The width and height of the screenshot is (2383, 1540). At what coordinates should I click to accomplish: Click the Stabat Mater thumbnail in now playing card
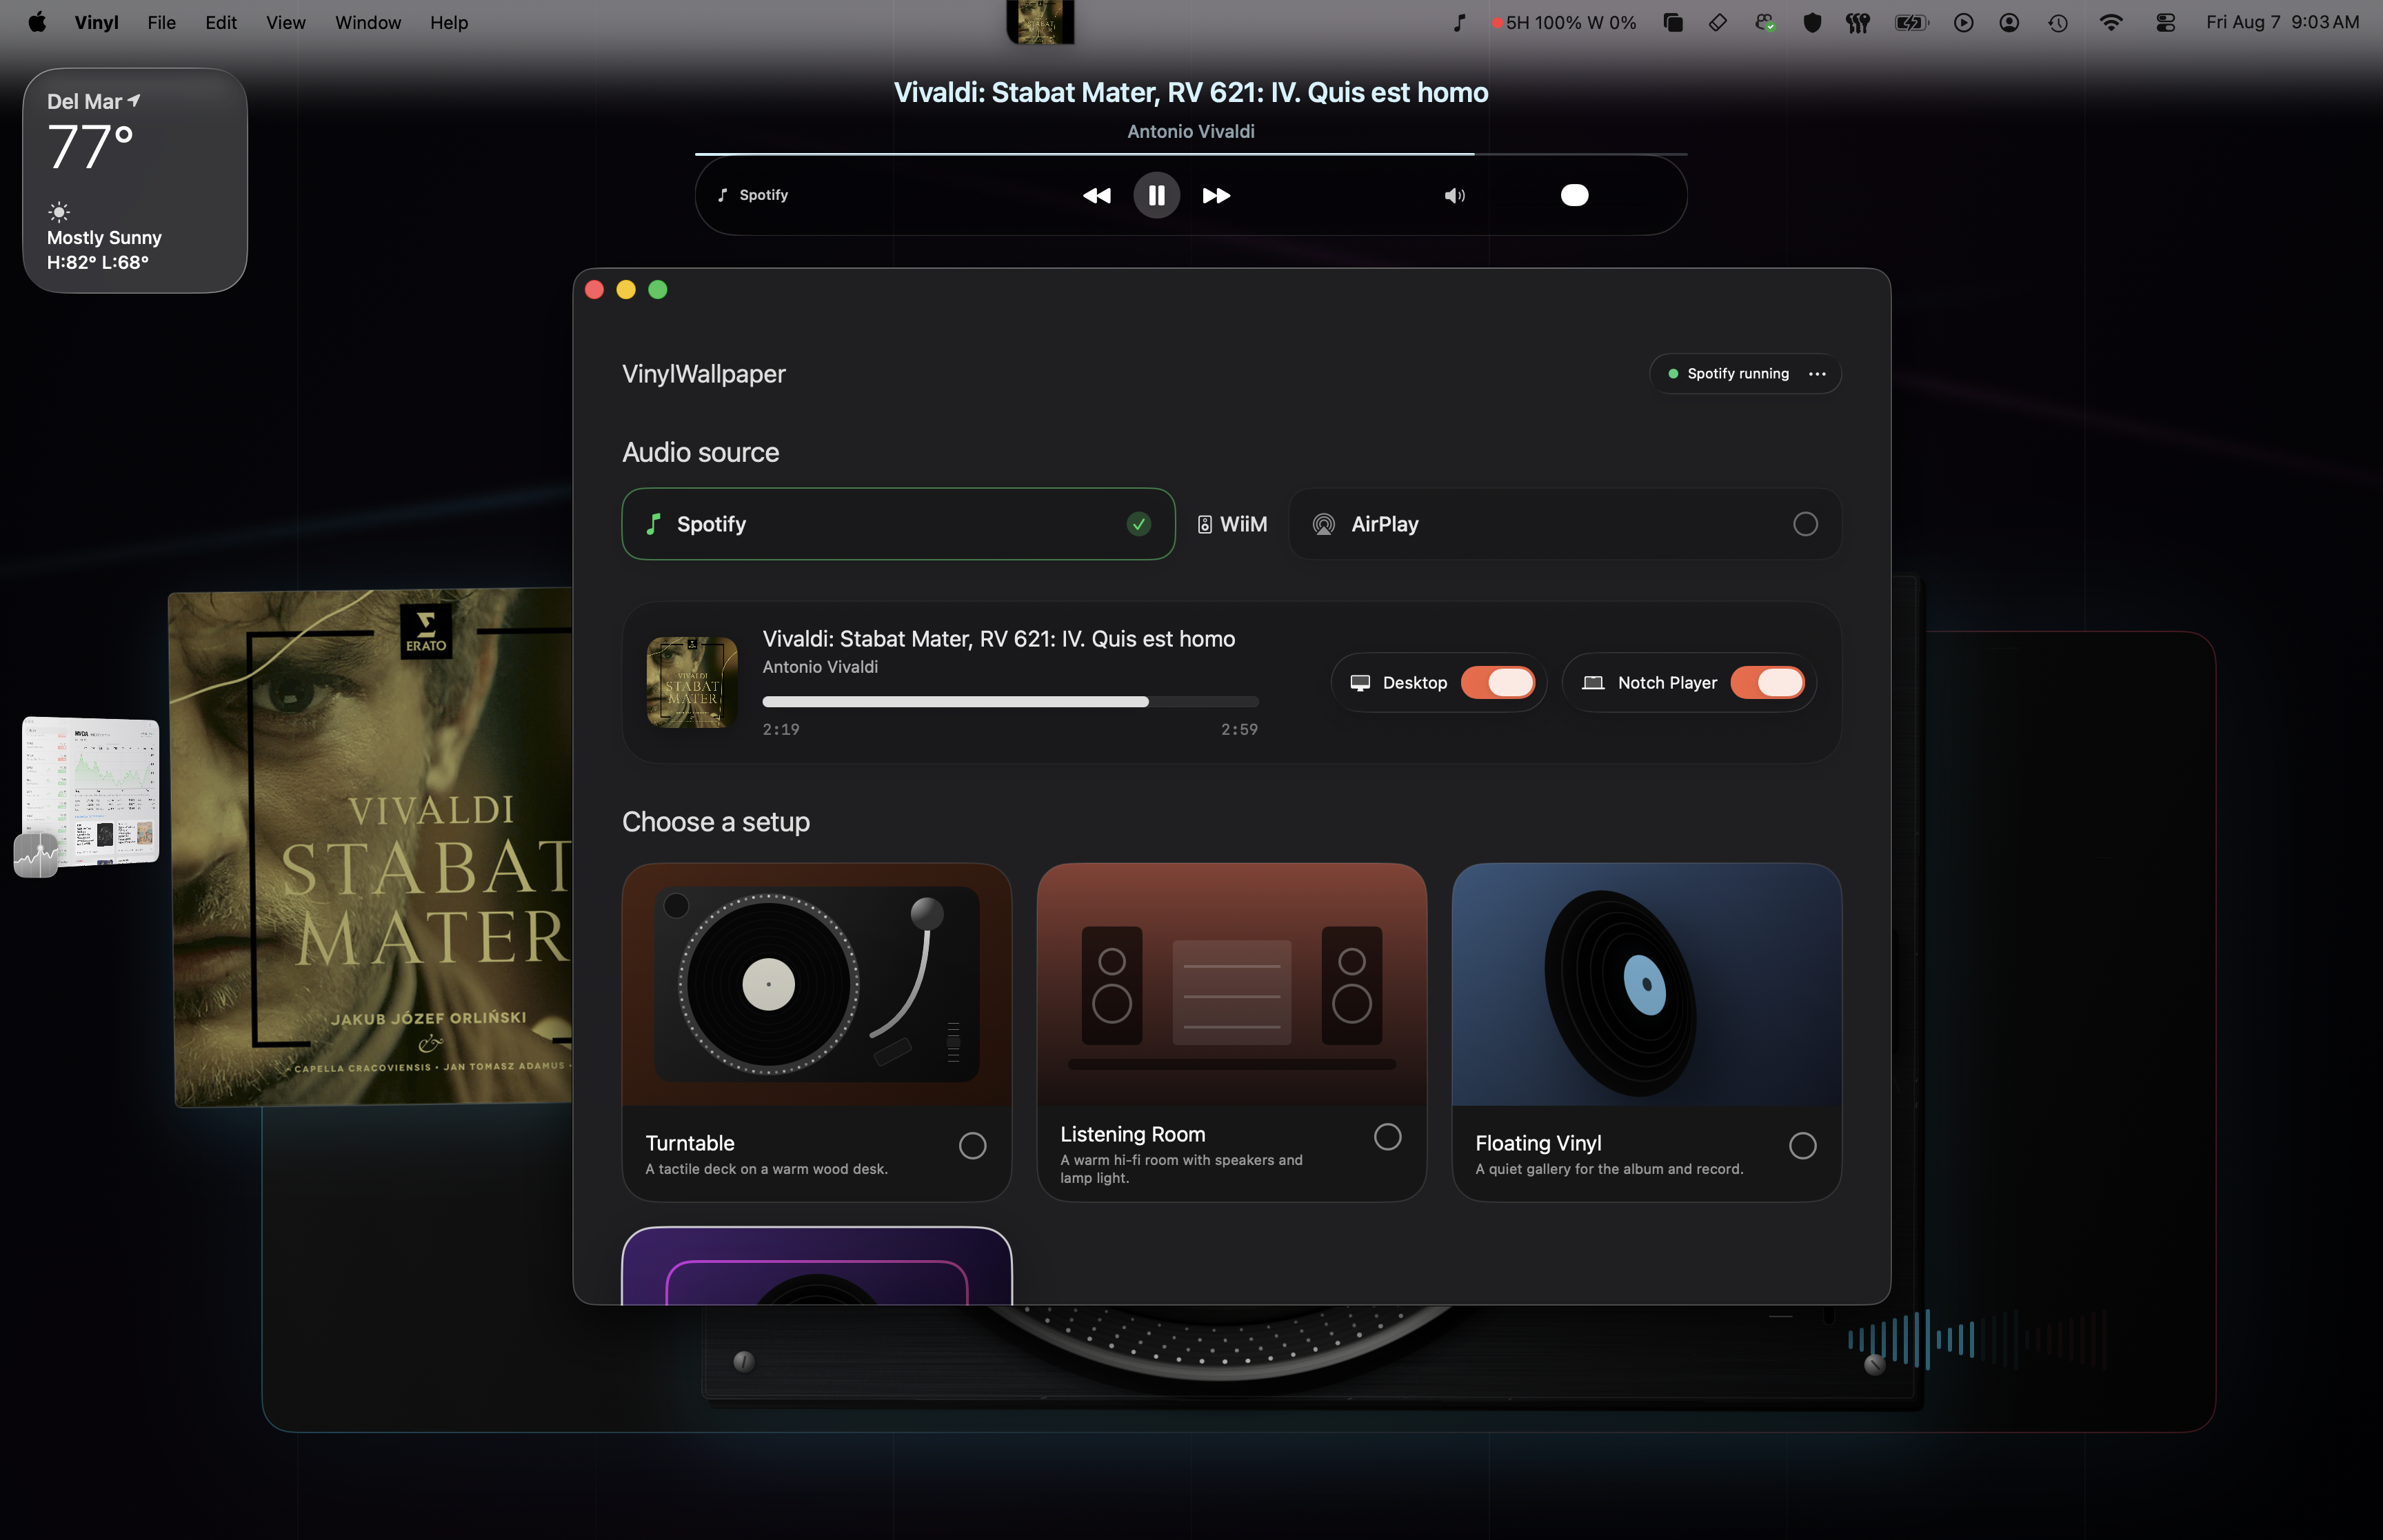tap(692, 682)
